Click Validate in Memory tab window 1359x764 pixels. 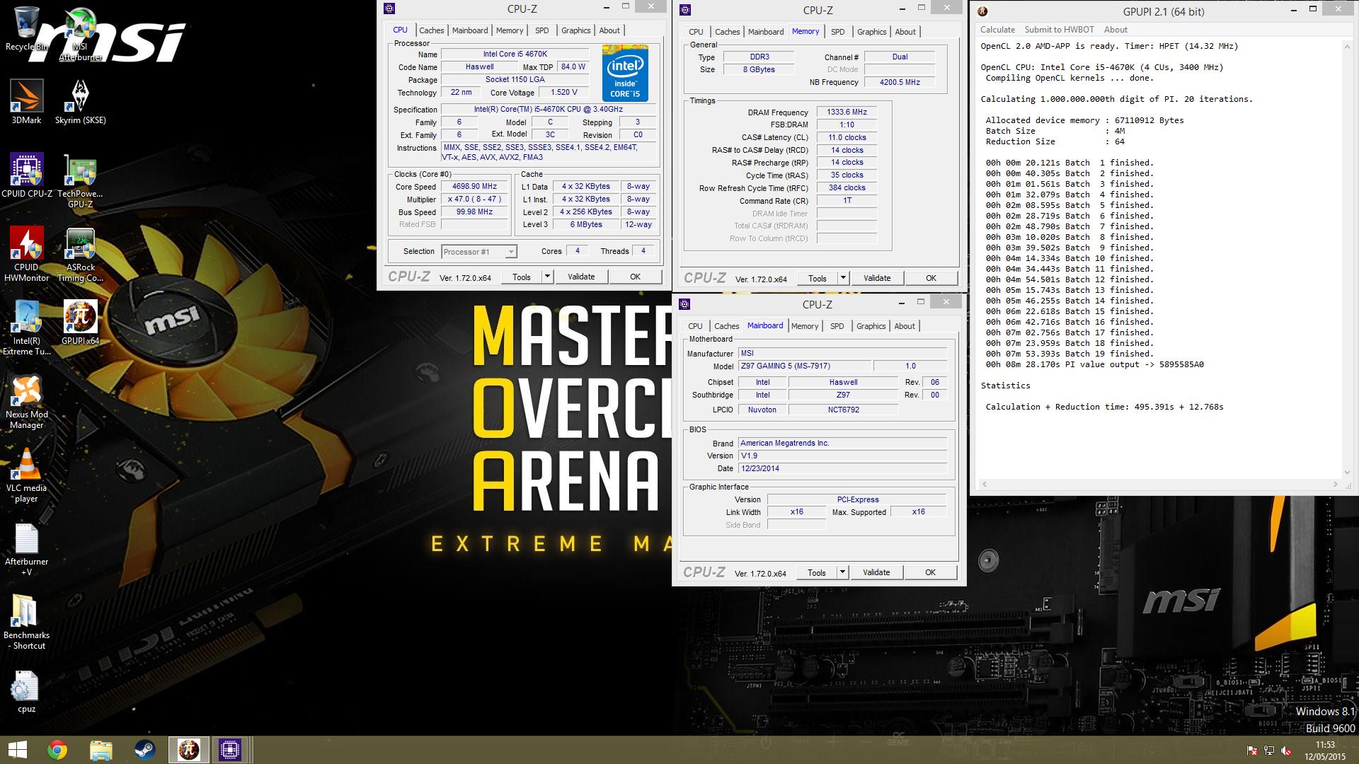[x=877, y=278]
